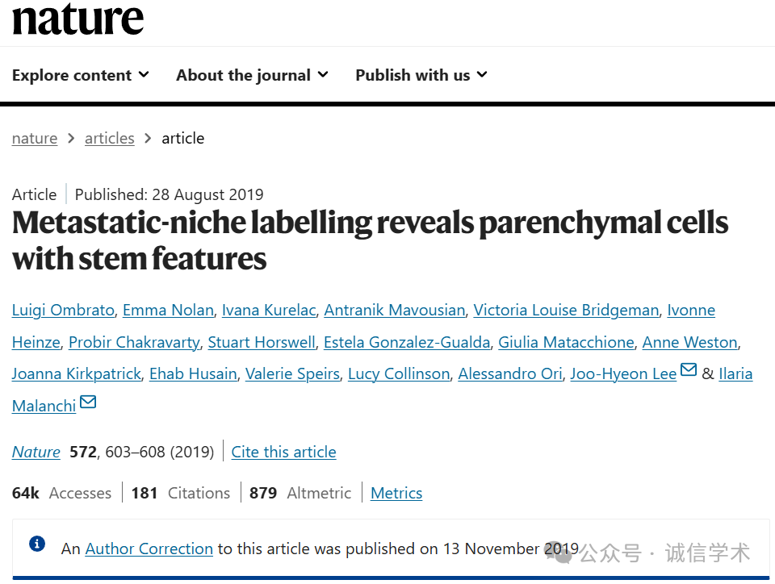View author Victoria Louise Bridgeman

pyautogui.click(x=566, y=310)
